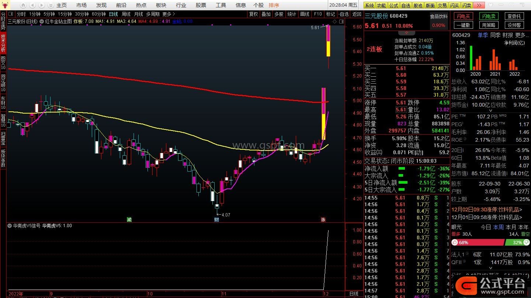Click the panel layout icon before 分时

click(x=11, y=14)
